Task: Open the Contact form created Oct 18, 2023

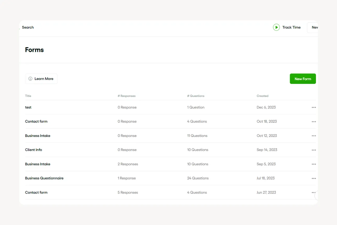Action: pyautogui.click(x=36, y=121)
